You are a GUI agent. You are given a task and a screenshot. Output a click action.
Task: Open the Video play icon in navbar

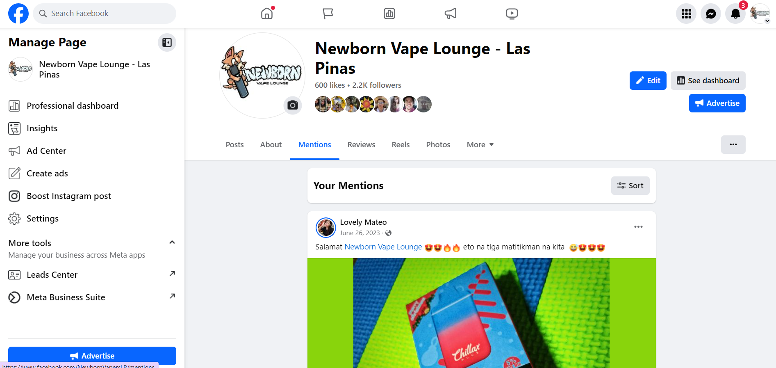[512, 14]
